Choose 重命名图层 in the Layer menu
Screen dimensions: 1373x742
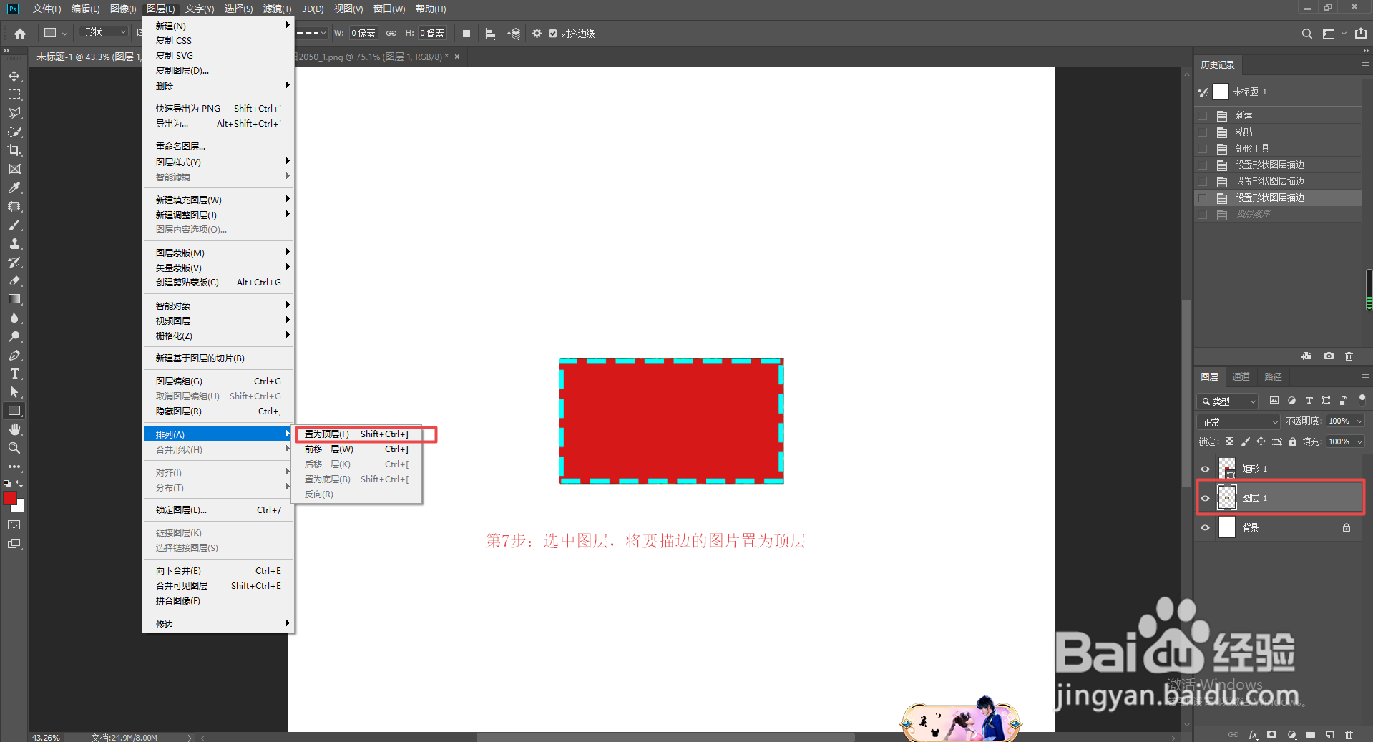click(x=218, y=147)
